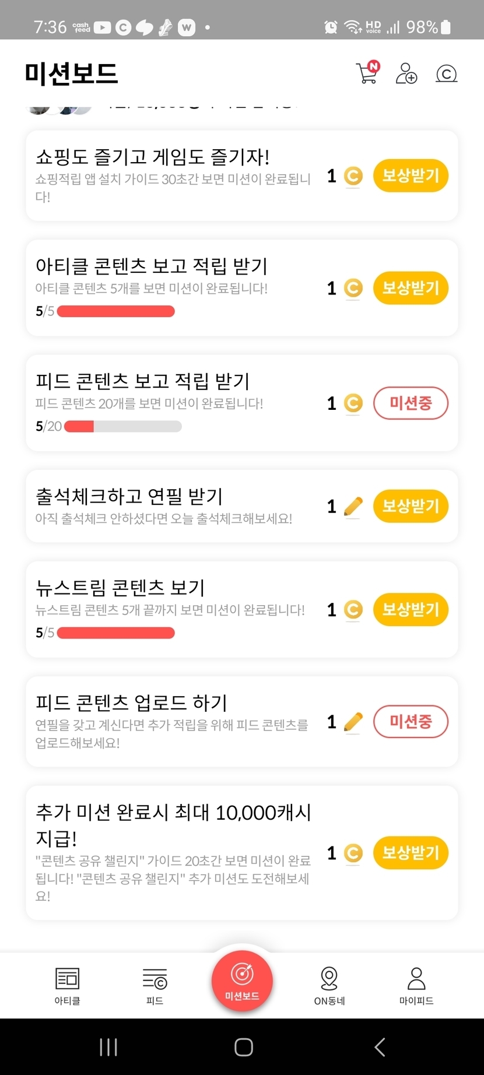Open the cash coin icon in header
The height and width of the screenshot is (1075, 484).
(x=446, y=73)
